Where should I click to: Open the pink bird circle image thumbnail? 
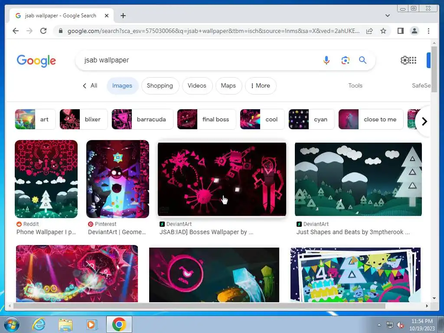214,274
